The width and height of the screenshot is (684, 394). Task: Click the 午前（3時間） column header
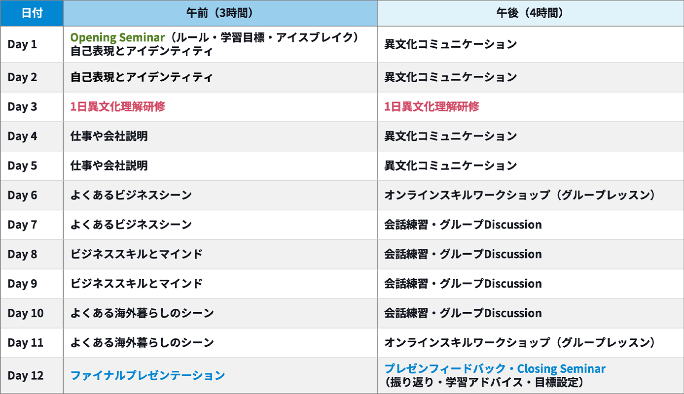(220, 13)
